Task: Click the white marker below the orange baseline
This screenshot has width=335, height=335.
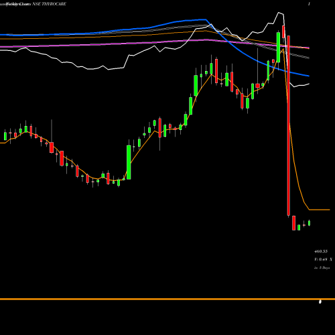Action: tap(320, 301)
